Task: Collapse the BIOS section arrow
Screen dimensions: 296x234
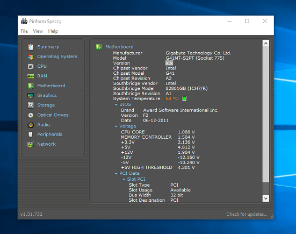Action: (116, 105)
